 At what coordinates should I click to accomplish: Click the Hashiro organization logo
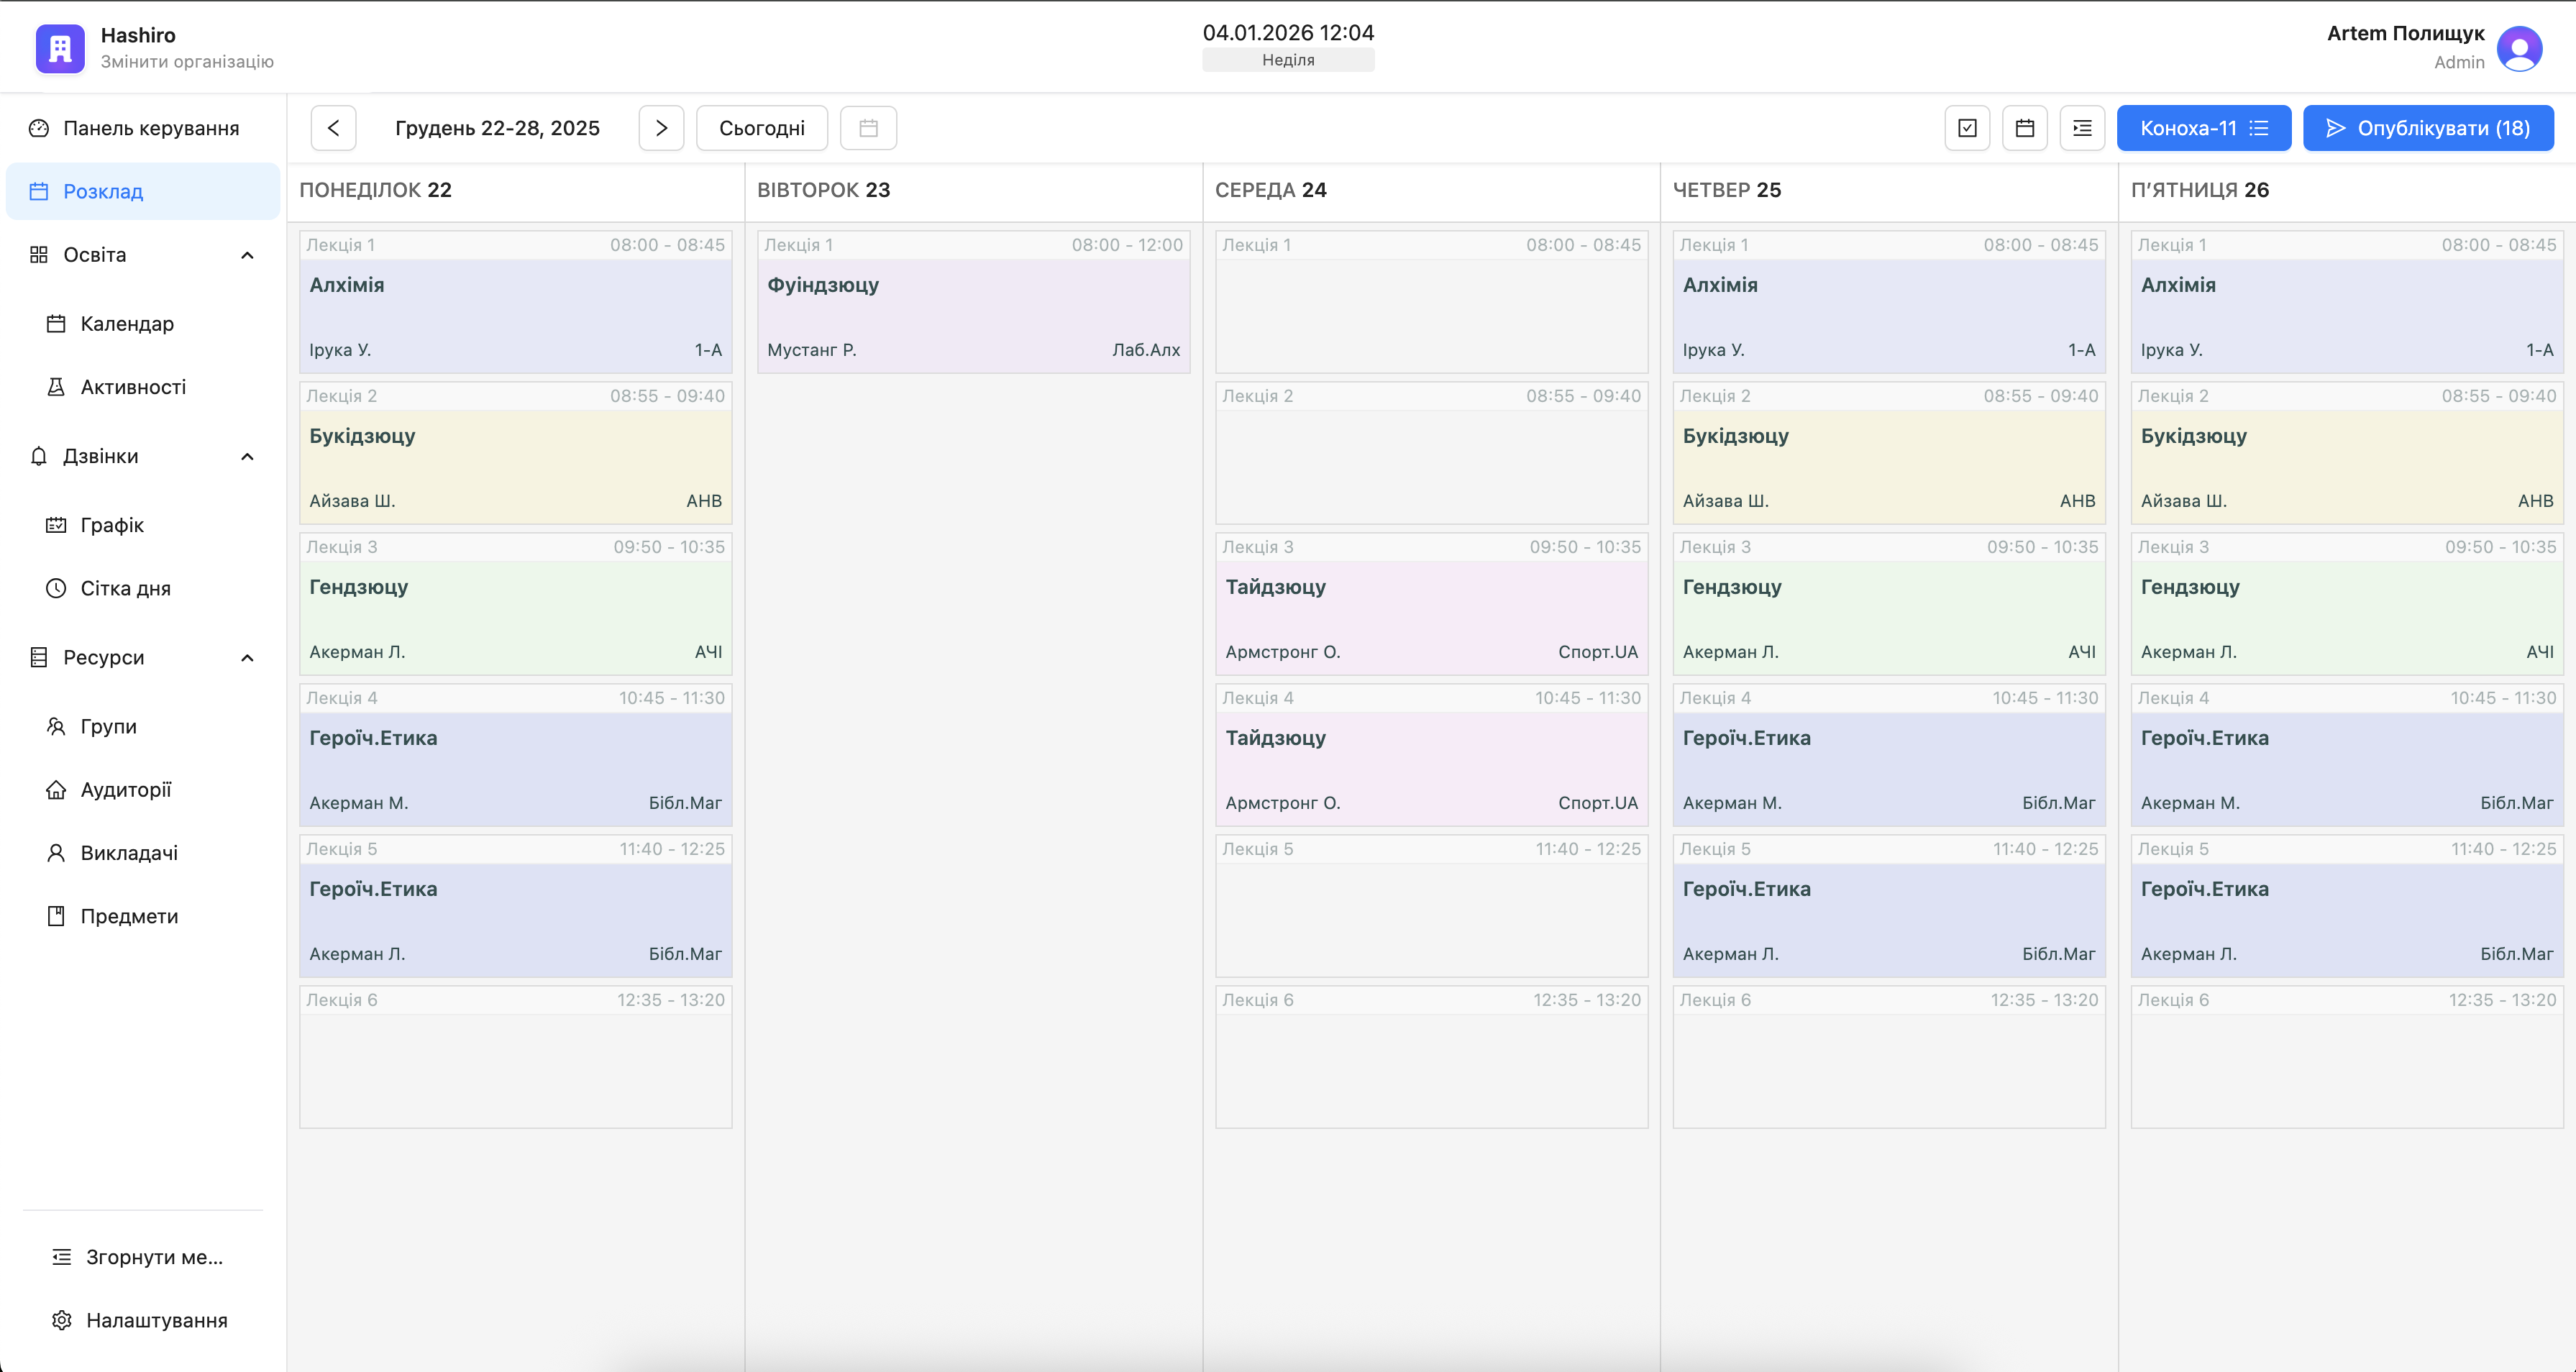click(x=60, y=48)
